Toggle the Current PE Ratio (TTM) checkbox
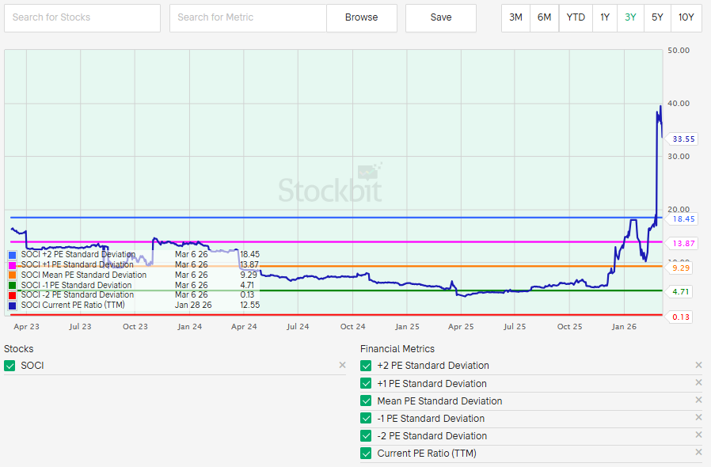Viewport: 711px width, 467px height. pyautogui.click(x=366, y=454)
